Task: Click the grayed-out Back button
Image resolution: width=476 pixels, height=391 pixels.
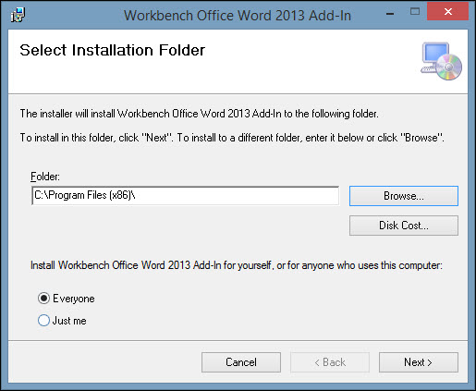Action: point(330,362)
